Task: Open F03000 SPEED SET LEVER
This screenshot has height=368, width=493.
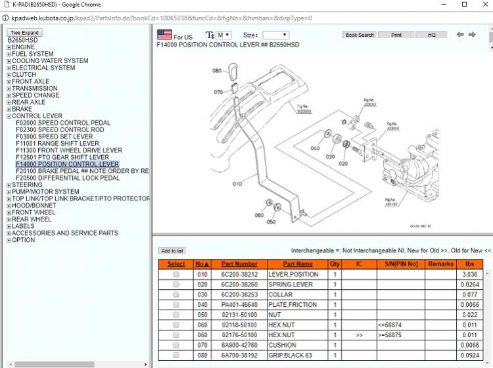Action: [x=55, y=137]
